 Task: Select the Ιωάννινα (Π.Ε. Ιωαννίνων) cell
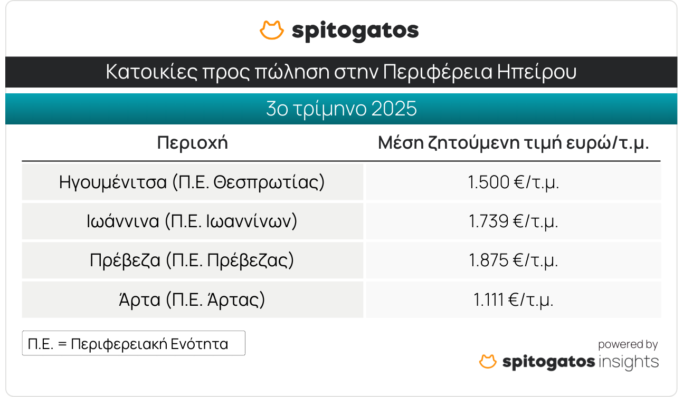pos(192,221)
